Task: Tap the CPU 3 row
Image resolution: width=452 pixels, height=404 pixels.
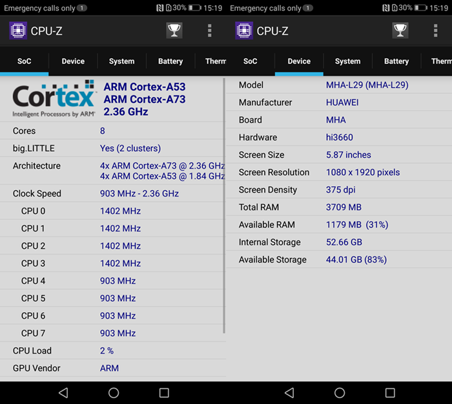Action: pos(112,263)
